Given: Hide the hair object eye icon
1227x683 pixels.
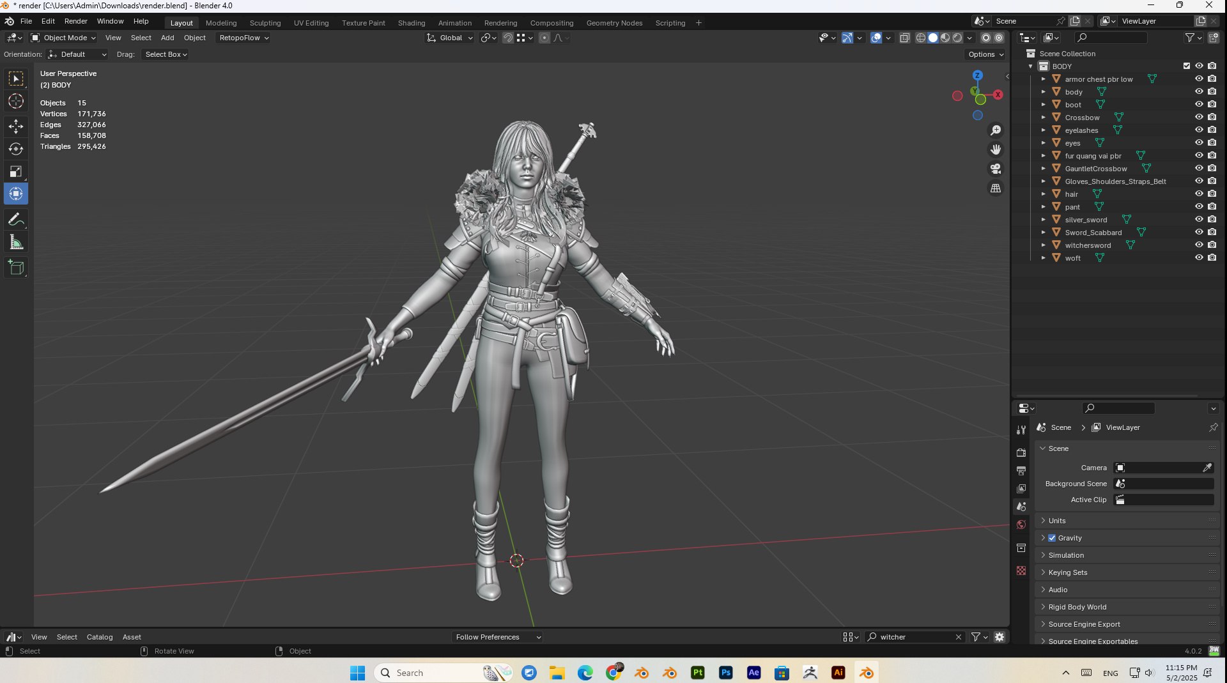Looking at the screenshot, I should point(1199,194).
